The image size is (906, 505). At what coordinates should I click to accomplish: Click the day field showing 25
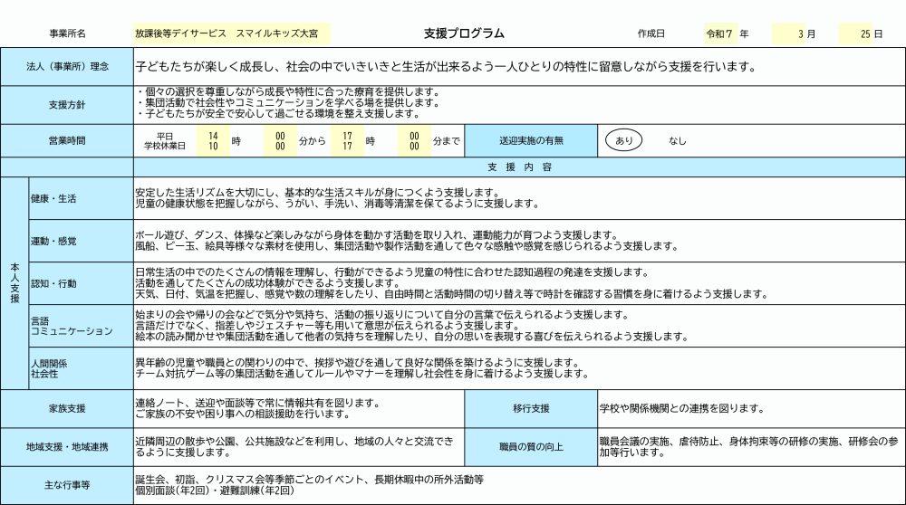(x=856, y=34)
